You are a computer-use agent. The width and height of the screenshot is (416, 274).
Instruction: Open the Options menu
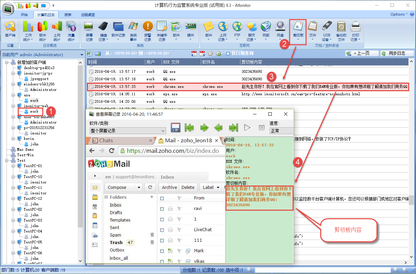[399, 14]
